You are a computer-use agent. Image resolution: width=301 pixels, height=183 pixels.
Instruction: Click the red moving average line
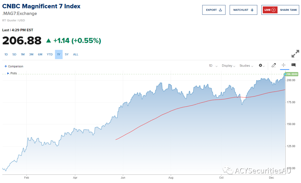click(167, 113)
